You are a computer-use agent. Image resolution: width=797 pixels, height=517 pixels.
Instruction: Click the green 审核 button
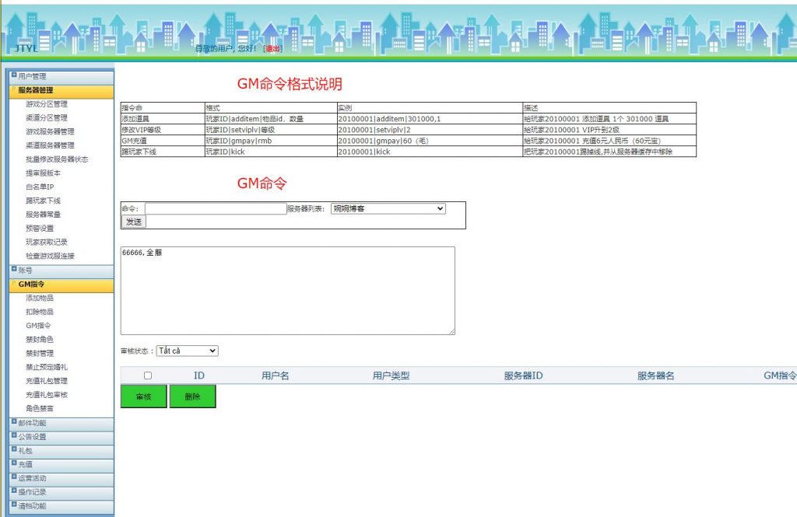coord(143,396)
